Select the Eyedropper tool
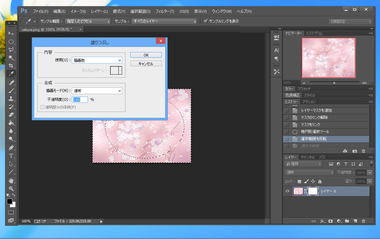This screenshot has height=239, width=380. [x=11, y=74]
